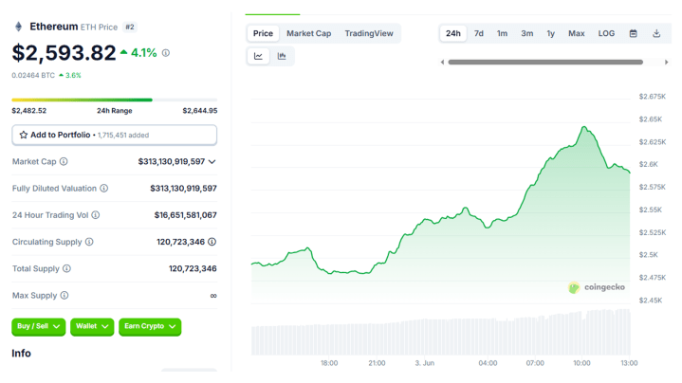Switch to line chart view icon
The image size is (682, 383).
coord(258,56)
